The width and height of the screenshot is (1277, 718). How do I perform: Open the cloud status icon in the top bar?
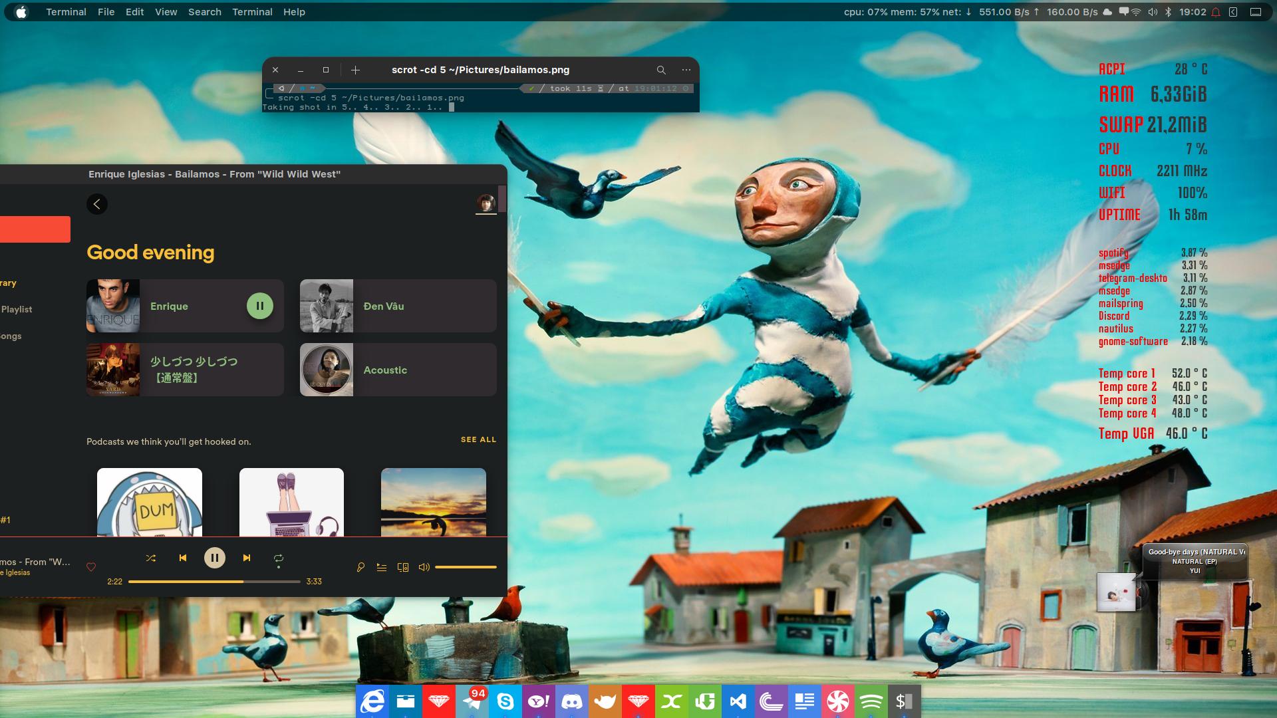click(x=1107, y=12)
